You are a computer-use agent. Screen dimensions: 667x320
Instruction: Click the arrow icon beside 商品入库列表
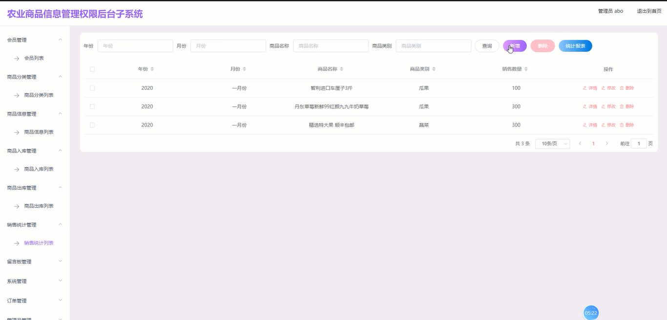[17, 169]
